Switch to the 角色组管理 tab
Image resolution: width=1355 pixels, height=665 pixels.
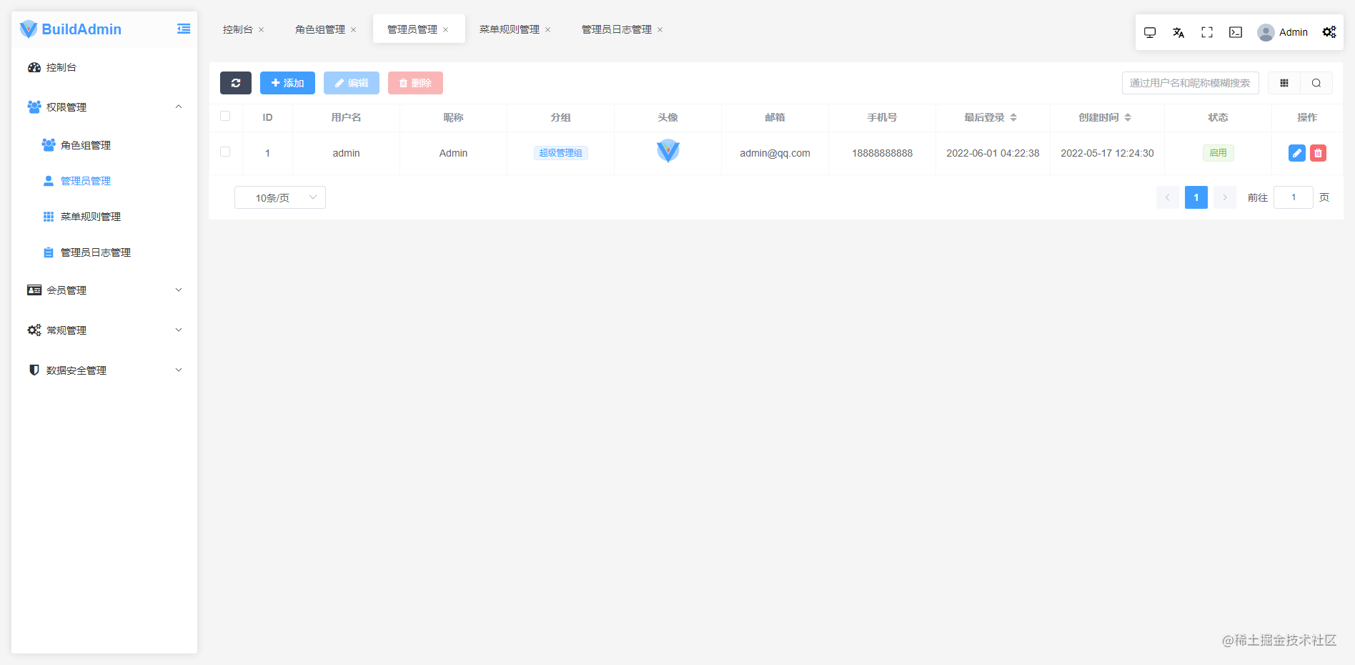coord(320,29)
